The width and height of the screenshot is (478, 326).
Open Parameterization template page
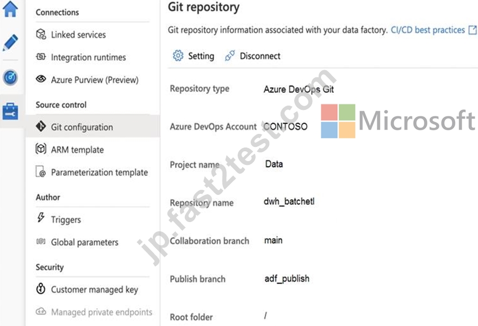(x=100, y=173)
